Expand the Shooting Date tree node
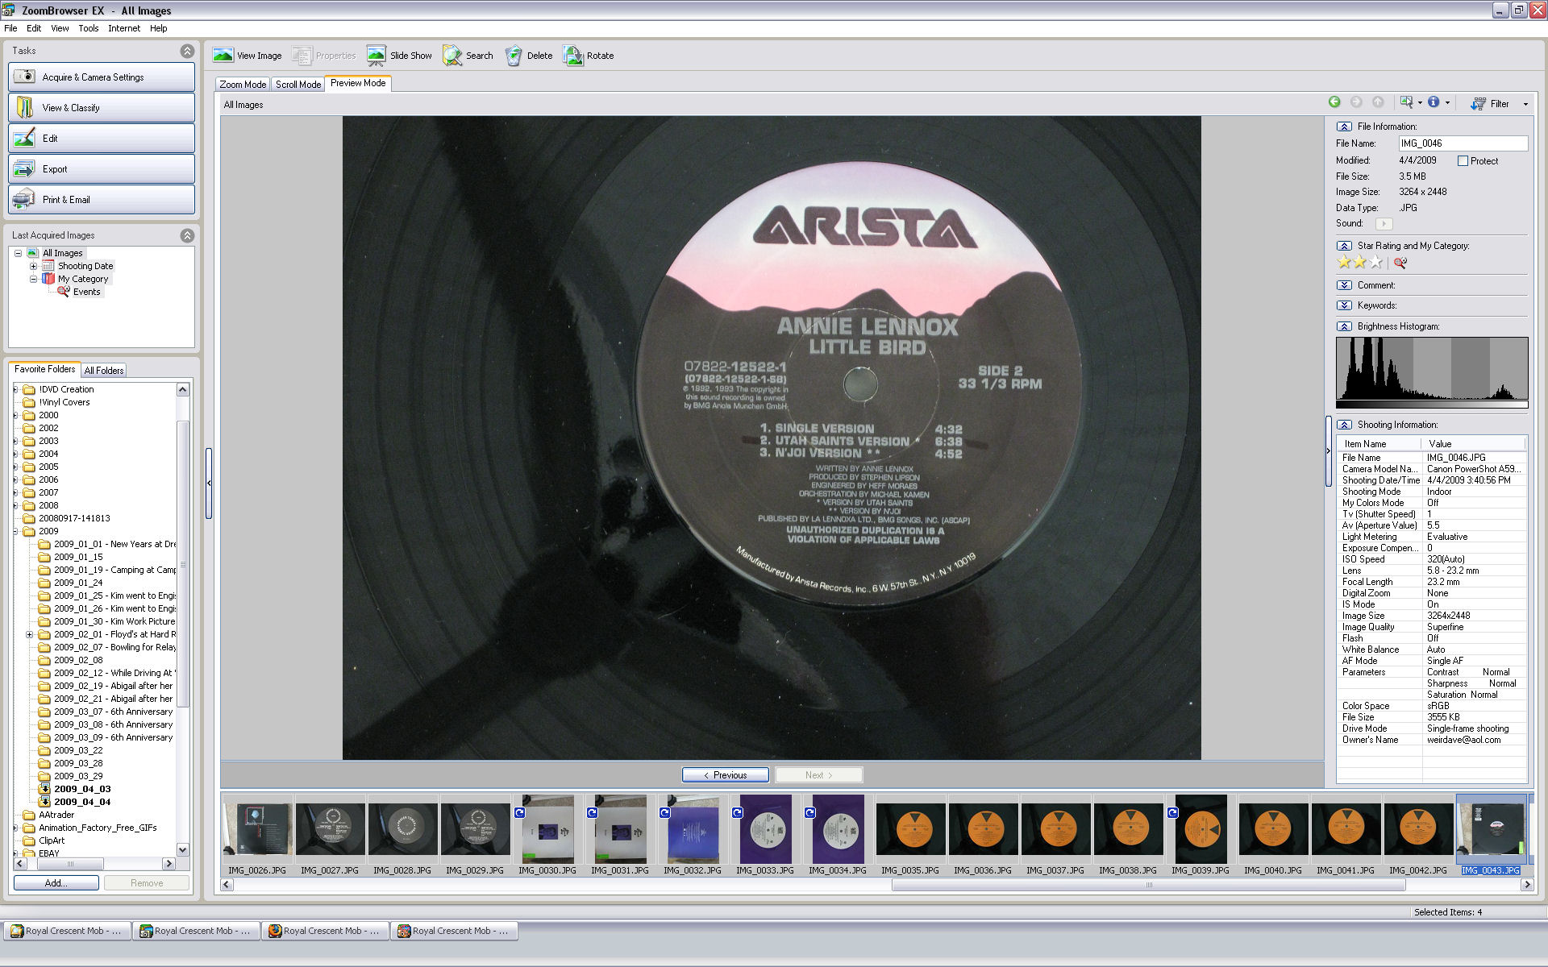Screen dimensions: 1548x967 pyautogui.click(x=33, y=266)
